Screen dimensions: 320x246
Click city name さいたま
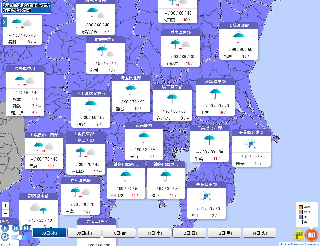165,118
